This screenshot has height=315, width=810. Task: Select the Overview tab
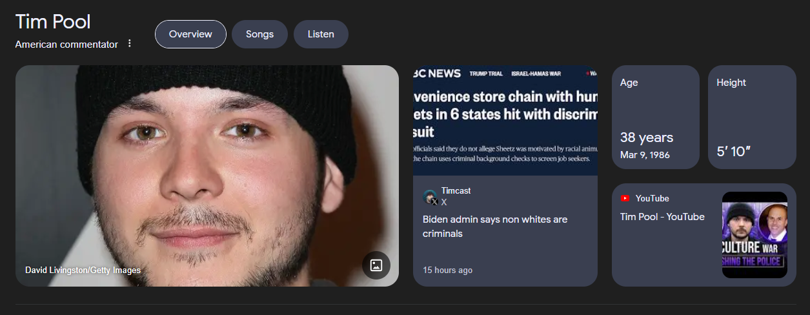[190, 34]
